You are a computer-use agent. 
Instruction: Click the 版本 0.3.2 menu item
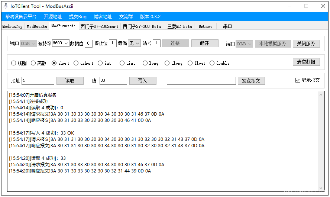click(150, 17)
